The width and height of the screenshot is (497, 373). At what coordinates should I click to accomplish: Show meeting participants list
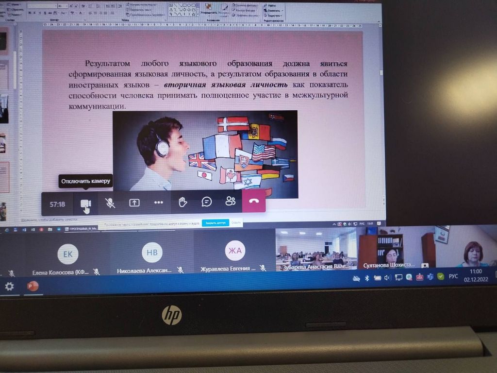pyautogui.click(x=231, y=202)
